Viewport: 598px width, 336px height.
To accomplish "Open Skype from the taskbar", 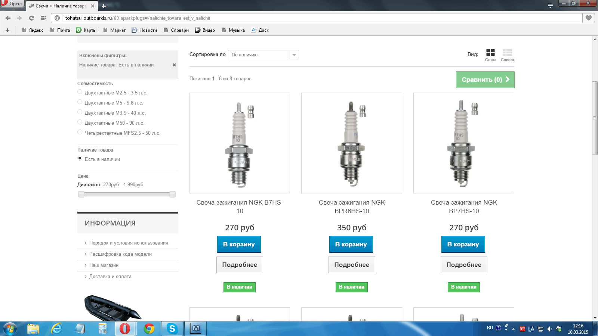I will (x=172, y=329).
